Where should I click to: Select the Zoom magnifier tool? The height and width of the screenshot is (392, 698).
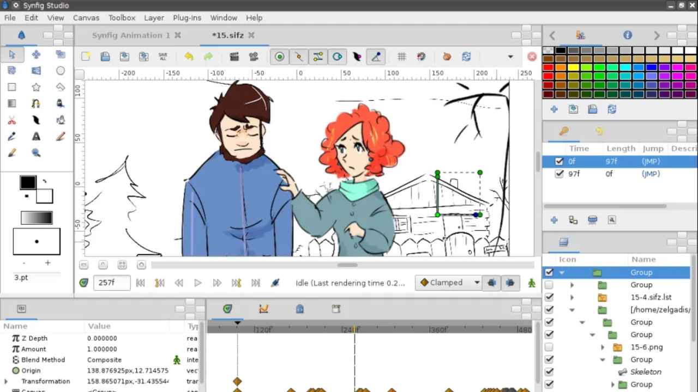point(36,153)
